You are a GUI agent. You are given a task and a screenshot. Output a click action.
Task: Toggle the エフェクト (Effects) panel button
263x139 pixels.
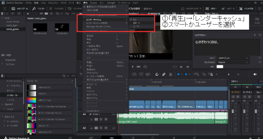coord(38,9)
